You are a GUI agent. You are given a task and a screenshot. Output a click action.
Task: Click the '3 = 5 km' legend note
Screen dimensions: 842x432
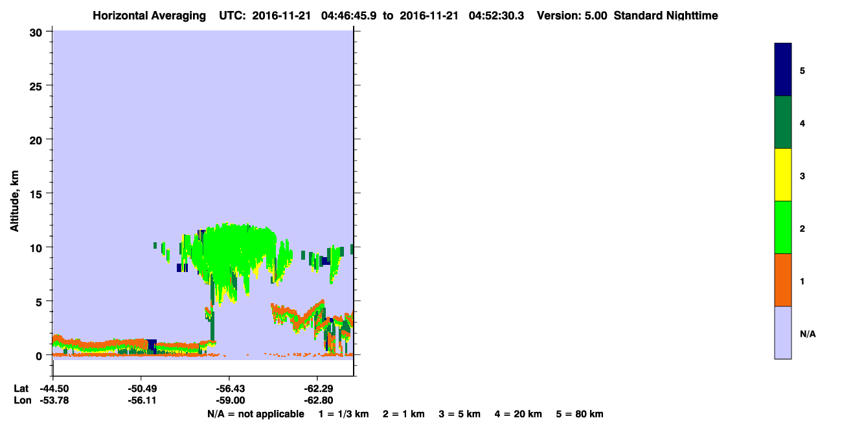pyautogui.click(x=460, y=414)
